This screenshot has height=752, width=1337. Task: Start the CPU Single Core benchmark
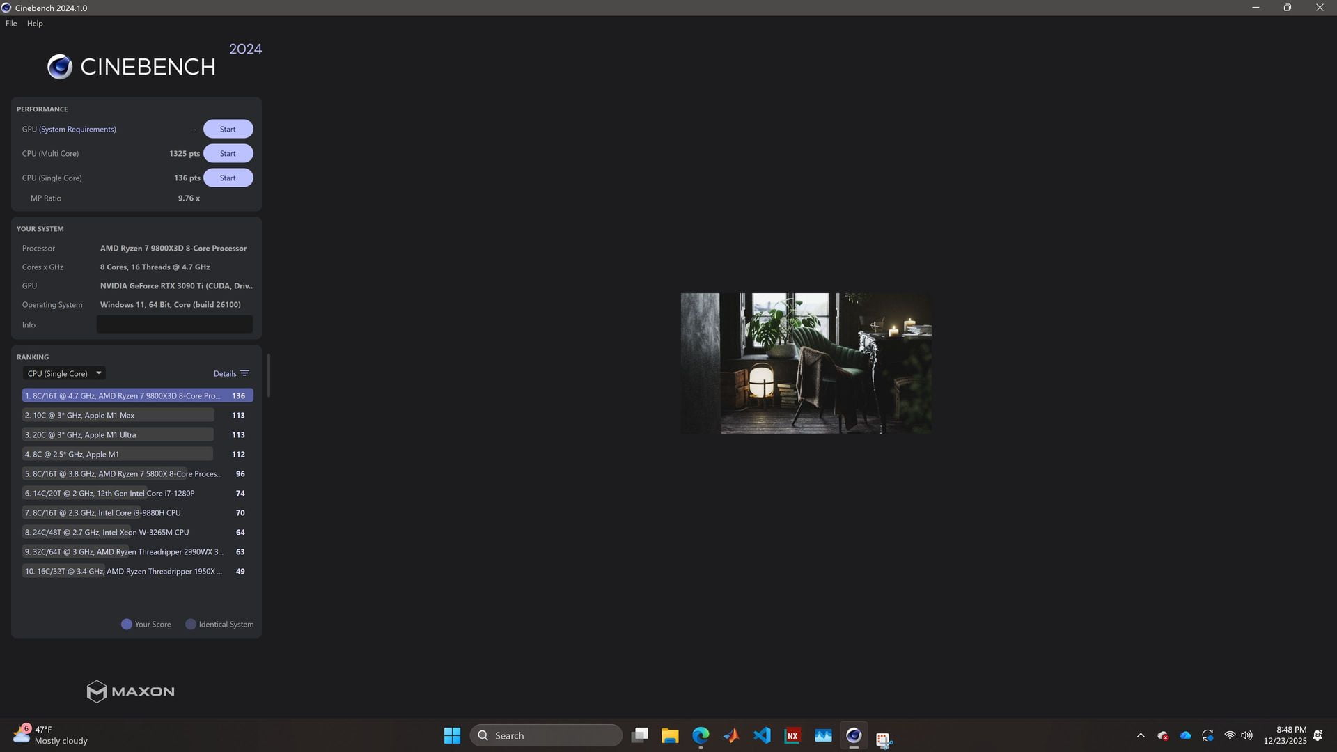[x=228, y=178]
